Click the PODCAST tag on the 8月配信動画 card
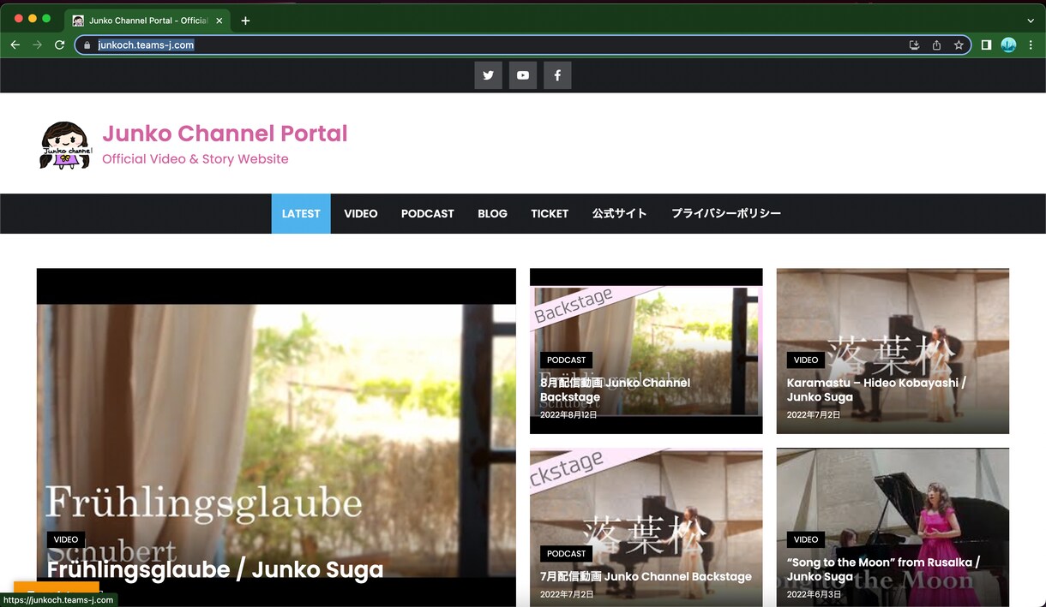Viewport: 1046px width, 607px height. pos(567,360)
